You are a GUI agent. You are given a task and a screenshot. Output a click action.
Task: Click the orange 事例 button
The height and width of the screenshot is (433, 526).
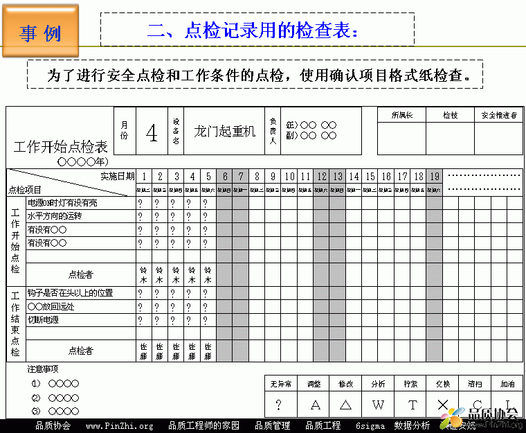[x=40, y=30]
